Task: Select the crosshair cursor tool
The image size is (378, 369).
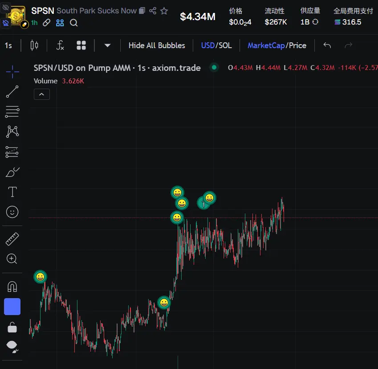Action: pos(12,72)
